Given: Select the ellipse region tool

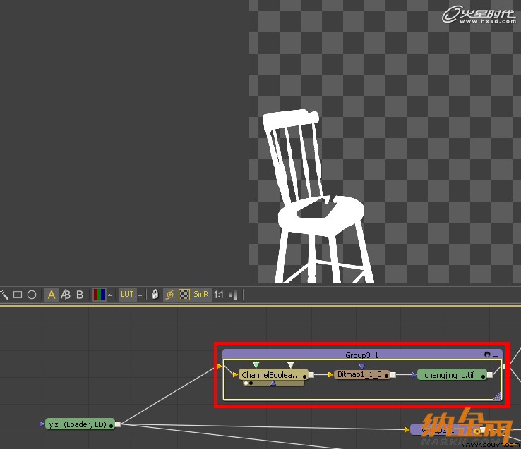Looking at the screenshot, I should pyautogui.click(x=32, y=295).
